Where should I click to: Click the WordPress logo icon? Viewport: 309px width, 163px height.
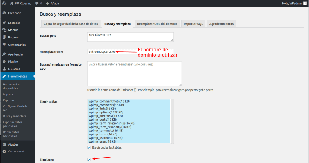point(4,3)
